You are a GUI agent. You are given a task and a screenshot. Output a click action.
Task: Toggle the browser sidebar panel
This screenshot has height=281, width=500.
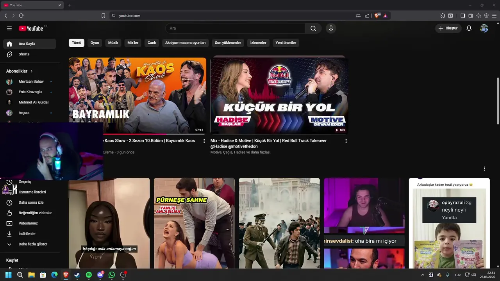[463, 16]
